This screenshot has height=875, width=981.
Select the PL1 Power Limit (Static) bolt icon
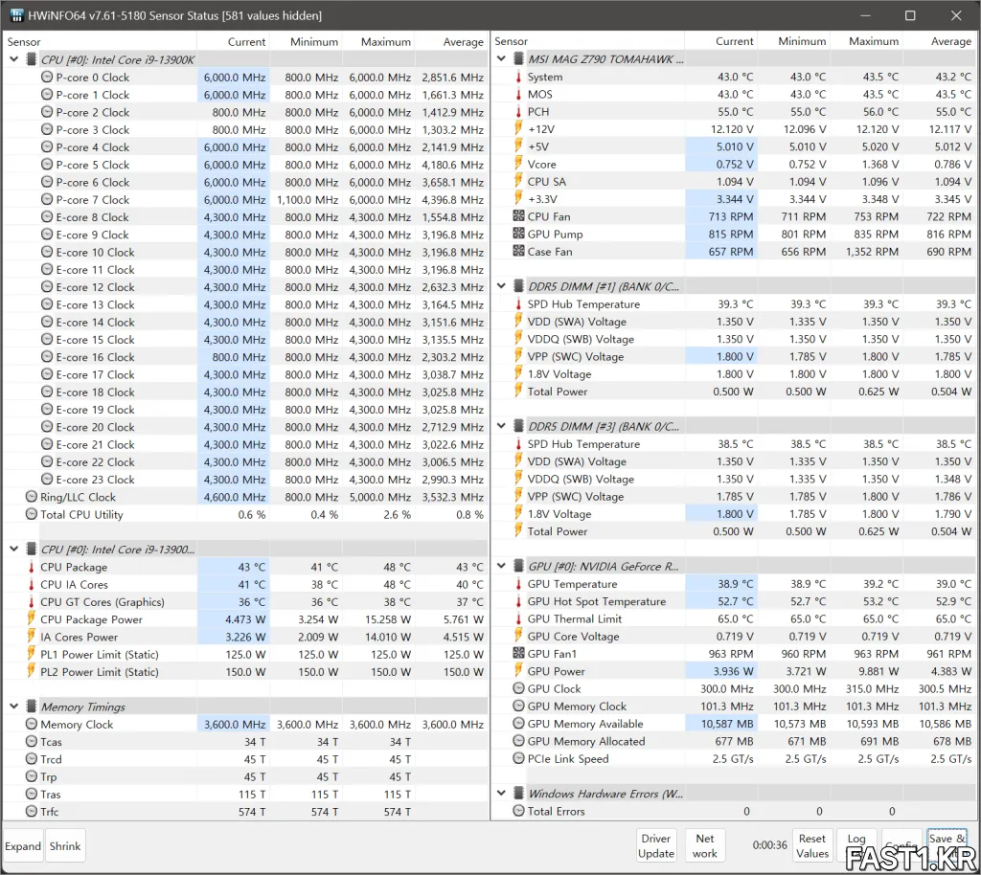pos(32,654)
